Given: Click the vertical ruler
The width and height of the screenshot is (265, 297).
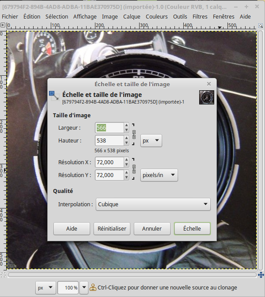Looking at the screenshot, I should [3, 150].
